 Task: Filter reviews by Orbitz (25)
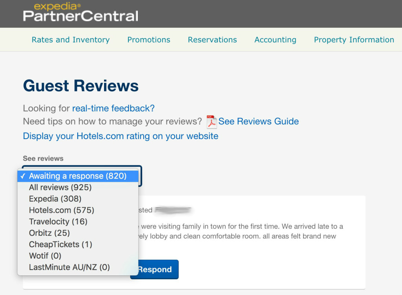pyautogui.click(x=78, y=233)
